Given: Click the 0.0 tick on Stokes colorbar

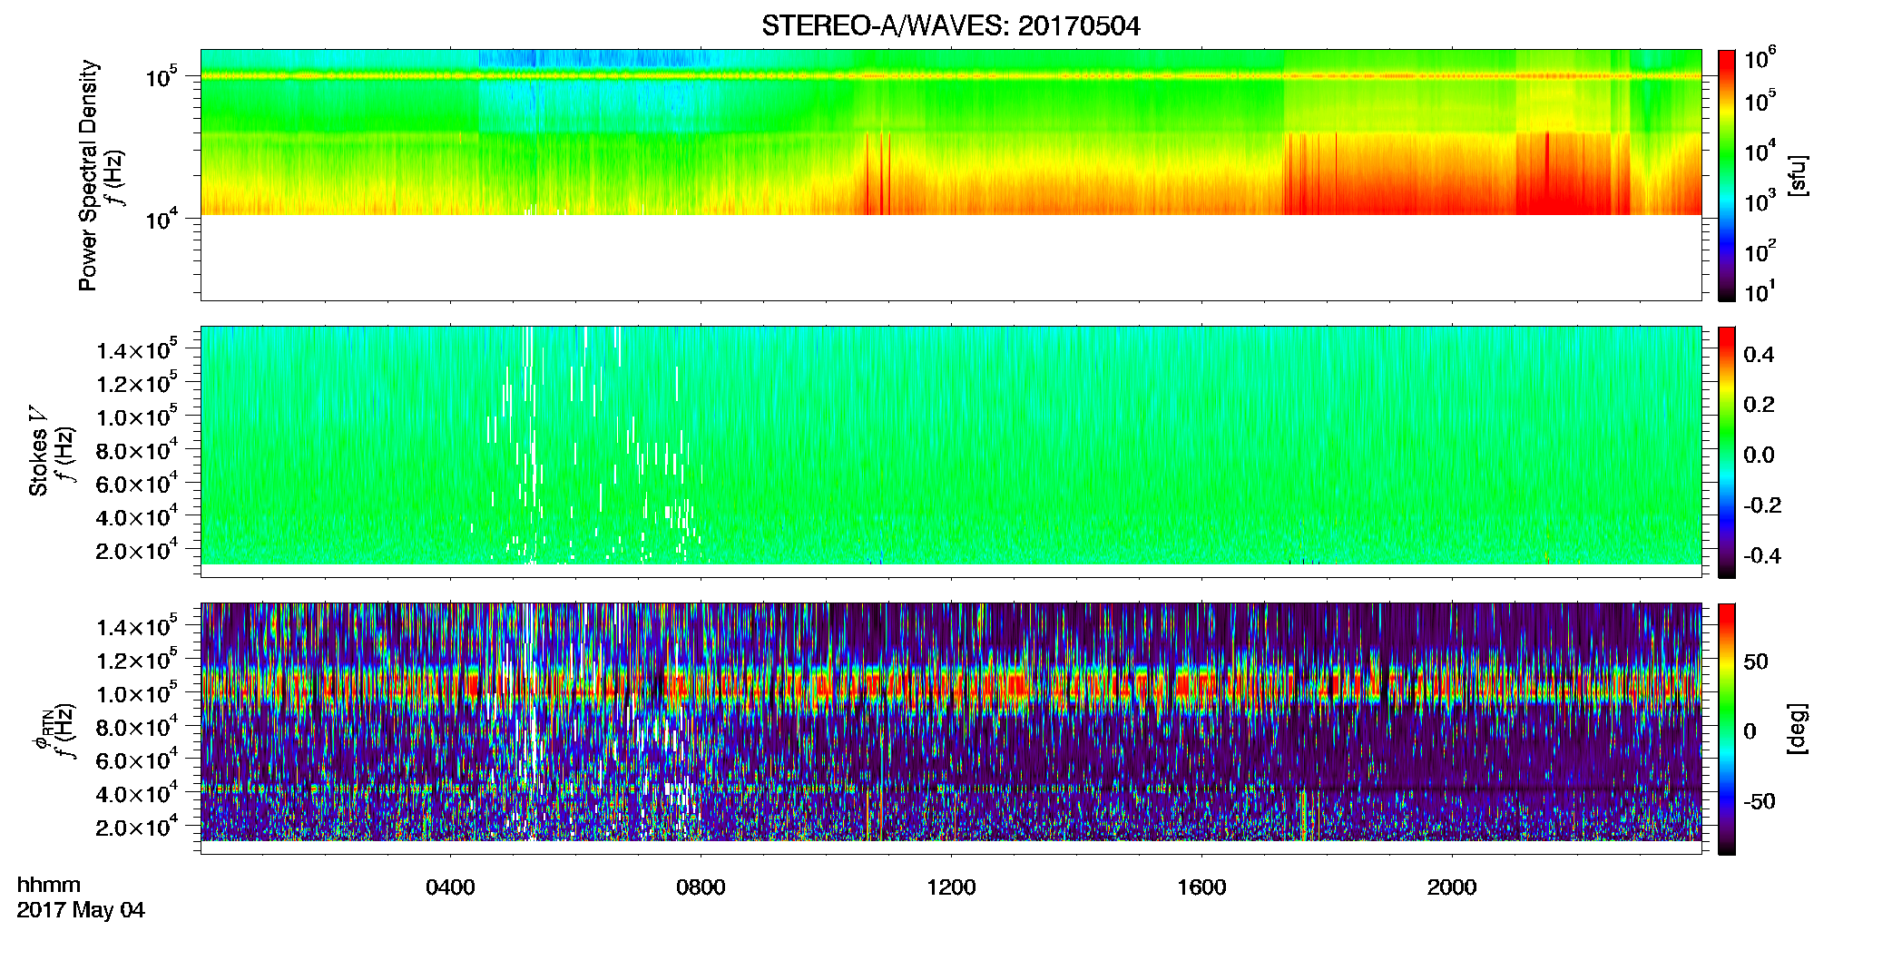Looking at the screenshot, I should [x=1759, y=456].
